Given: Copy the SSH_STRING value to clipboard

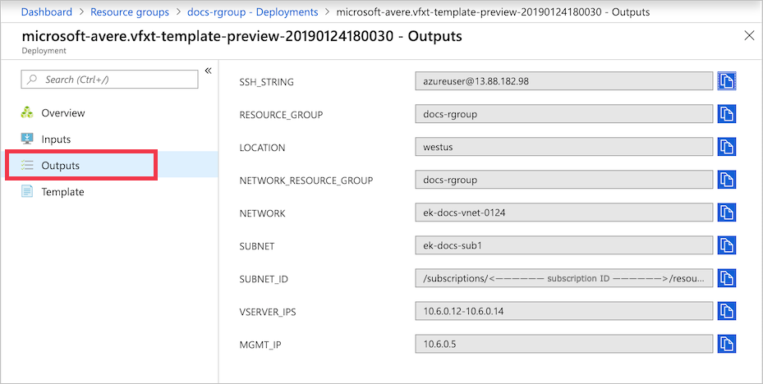Looking at the screenshot, I should (x=727, y=80).
